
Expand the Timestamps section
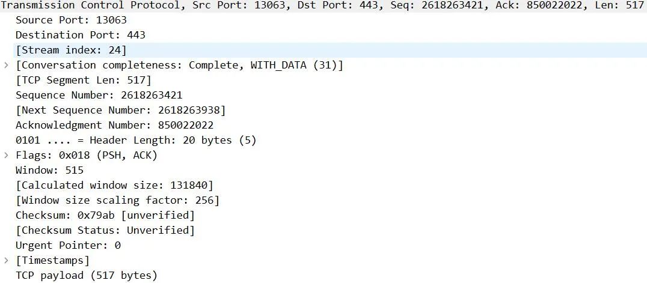tap(7, 260)
